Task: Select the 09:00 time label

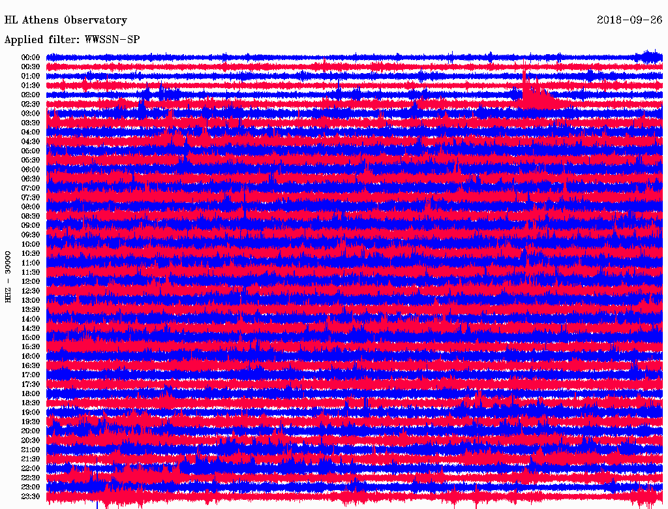Action: click(31, 226)
